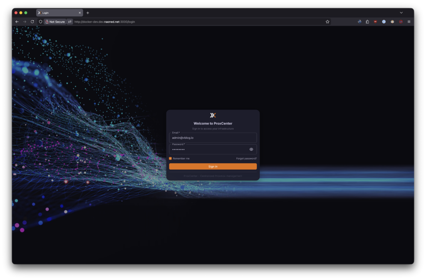Click the Not Secure connection indicator
This screenshot has height=280, width=426.
tap(55, 22)
